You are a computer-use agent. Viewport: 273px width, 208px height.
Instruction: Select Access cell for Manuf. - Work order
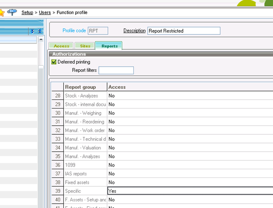(190, 130)
